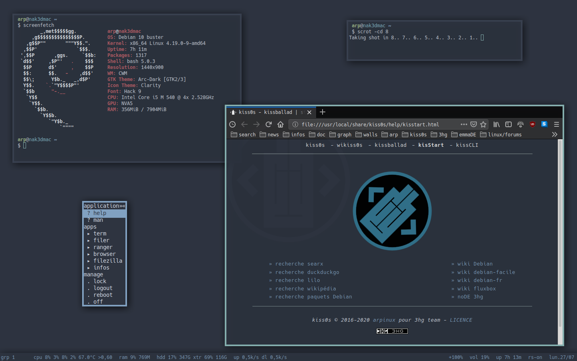Click the 3HG badge in page footer
The width and height of the screenshot is (577, 361).
click(392, 331)
